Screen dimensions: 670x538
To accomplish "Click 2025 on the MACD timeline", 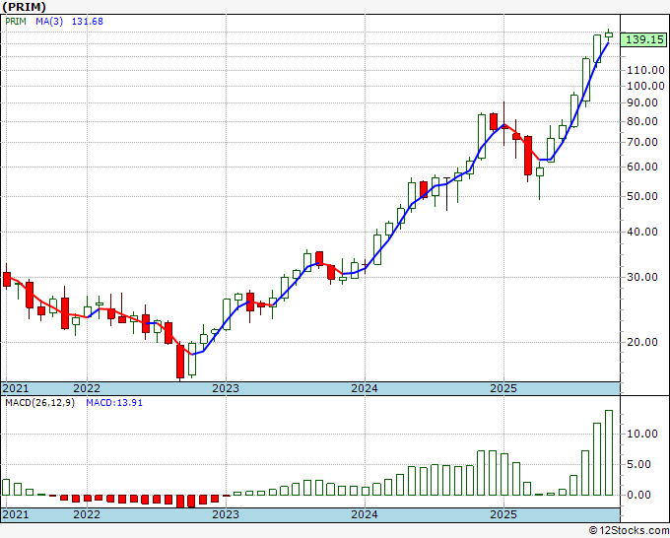I will (503, 514).
